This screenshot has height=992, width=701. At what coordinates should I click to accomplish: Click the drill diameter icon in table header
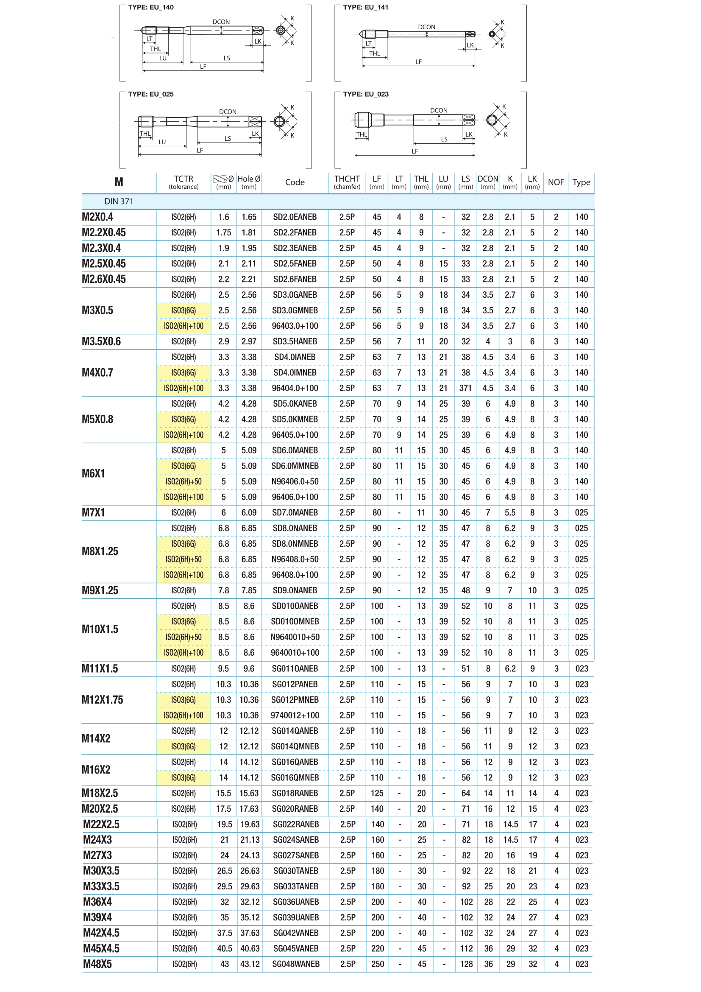(220, 179)
